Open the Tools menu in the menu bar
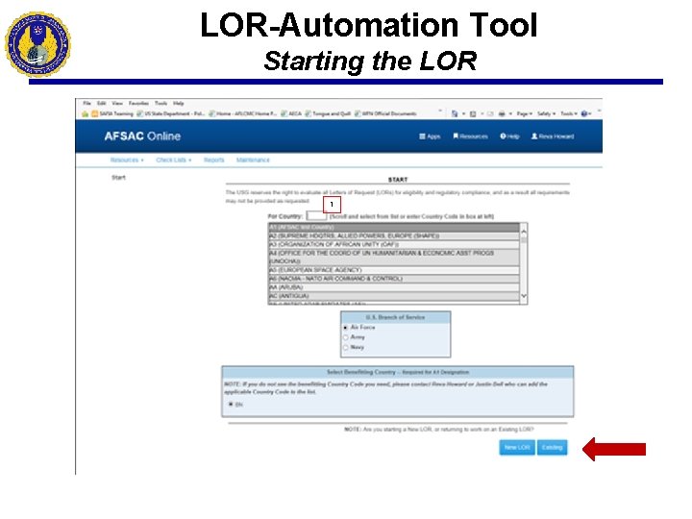Screen dimensions: 692x519 coord(161,103)
